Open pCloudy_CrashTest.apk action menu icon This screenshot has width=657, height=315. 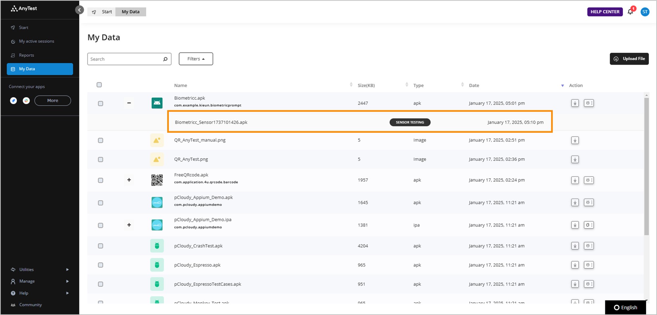pos(589,246)
